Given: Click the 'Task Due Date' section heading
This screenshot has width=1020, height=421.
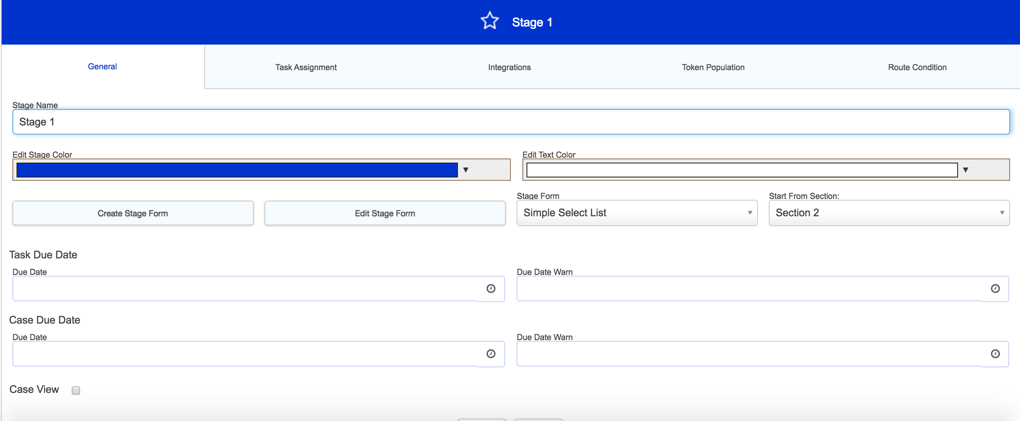Looking at the screenshot, I should [x=43, y=255].
